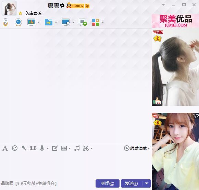
Task: Open the font settings A icon
Action: (5, 148)
